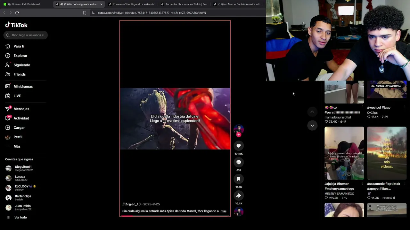
Task: Open the spinning sound disc below share
Action: 239,211
